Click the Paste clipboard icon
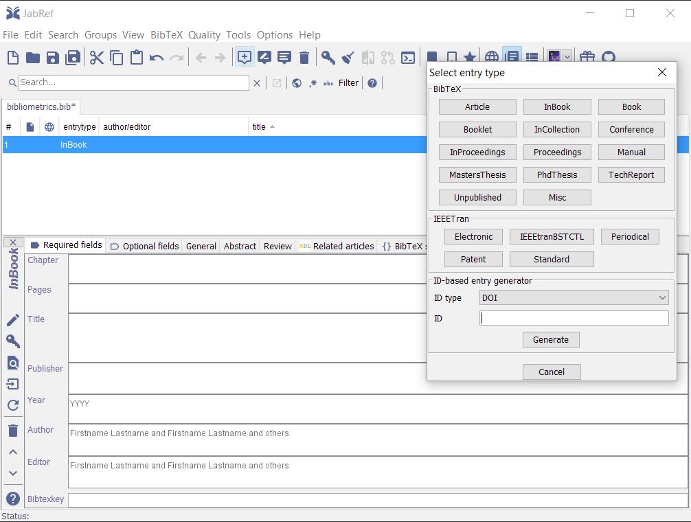The width and height of the screenshot is (691, 522). click(x=137, y=58)
